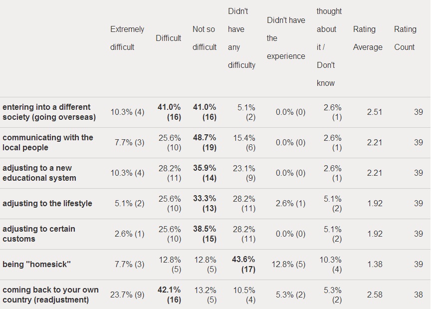Select the "Rating Average" column header
This screenshot has width=432, height=309.
pyautogui.click(x=368, y=38)
